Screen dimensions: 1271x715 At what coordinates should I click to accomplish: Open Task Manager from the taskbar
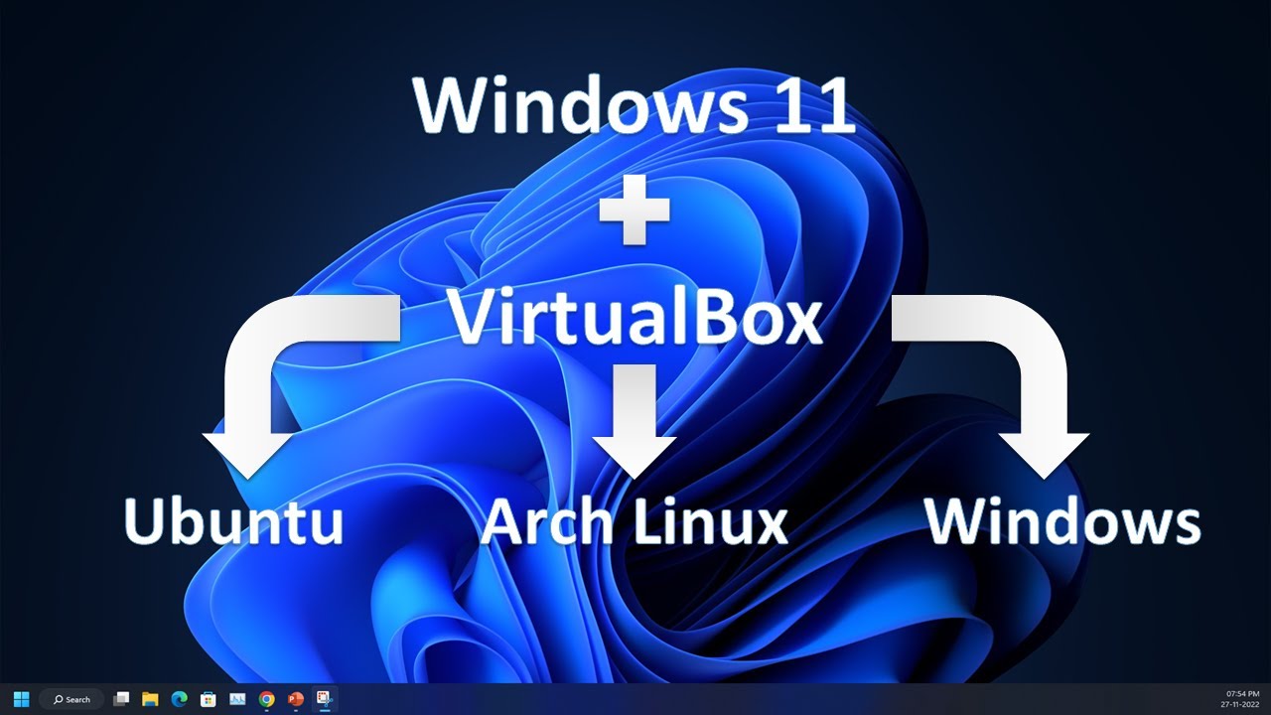235,699
